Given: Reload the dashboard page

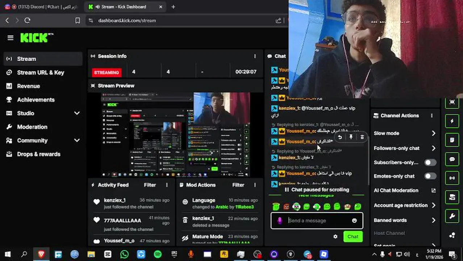Looking at the screenshot, I should 27,21.
